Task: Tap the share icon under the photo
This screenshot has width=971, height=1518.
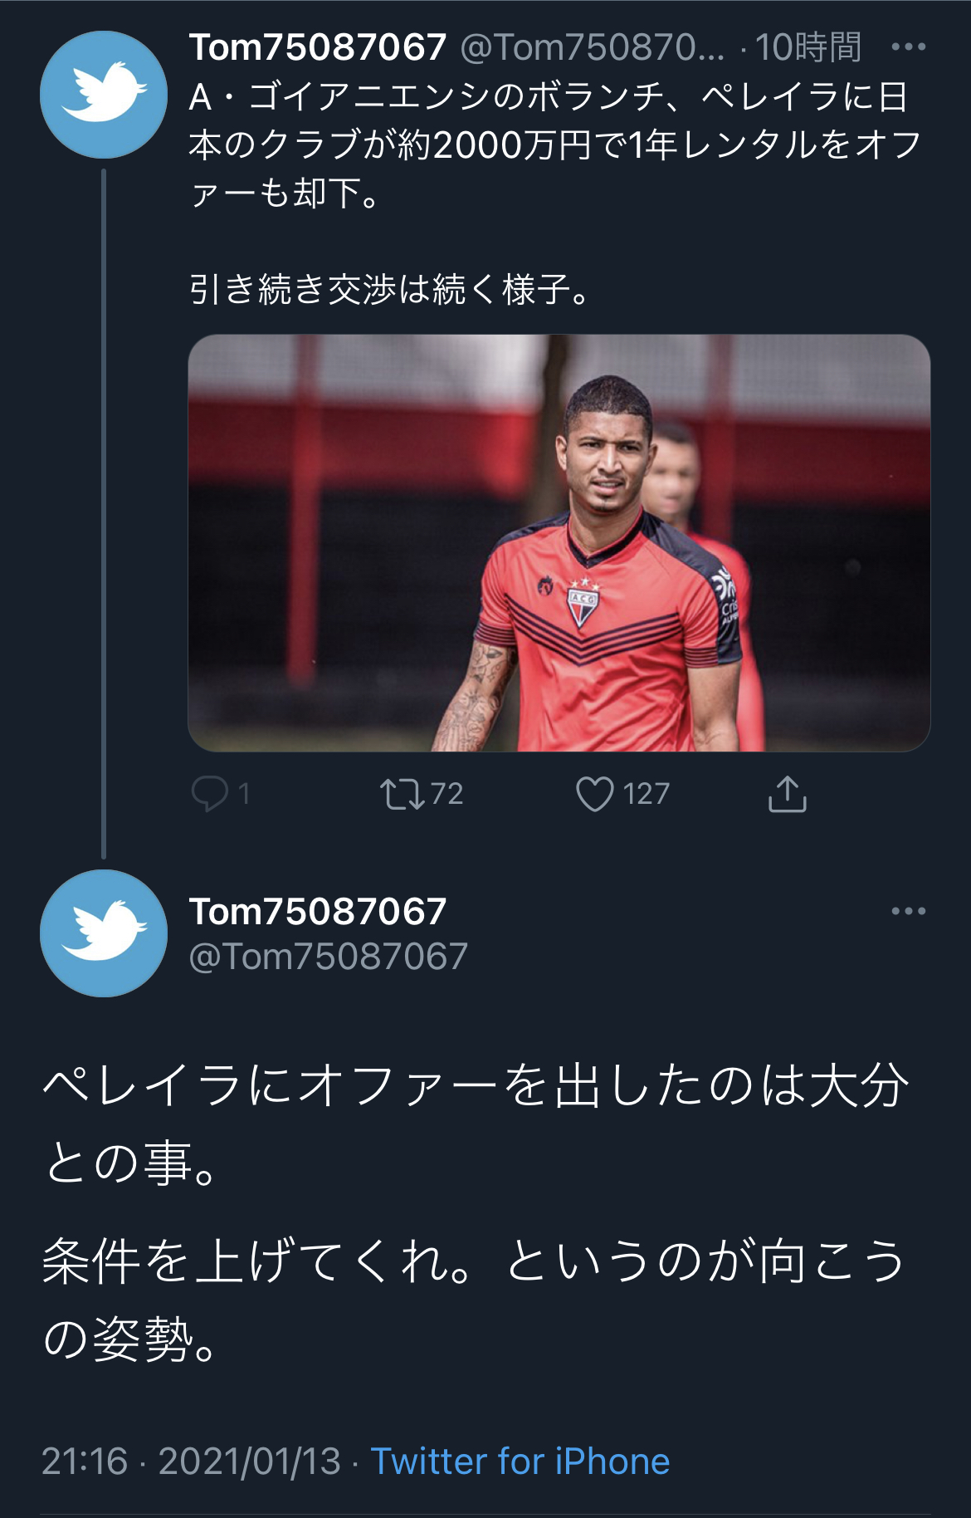Action: pos(787,794)
